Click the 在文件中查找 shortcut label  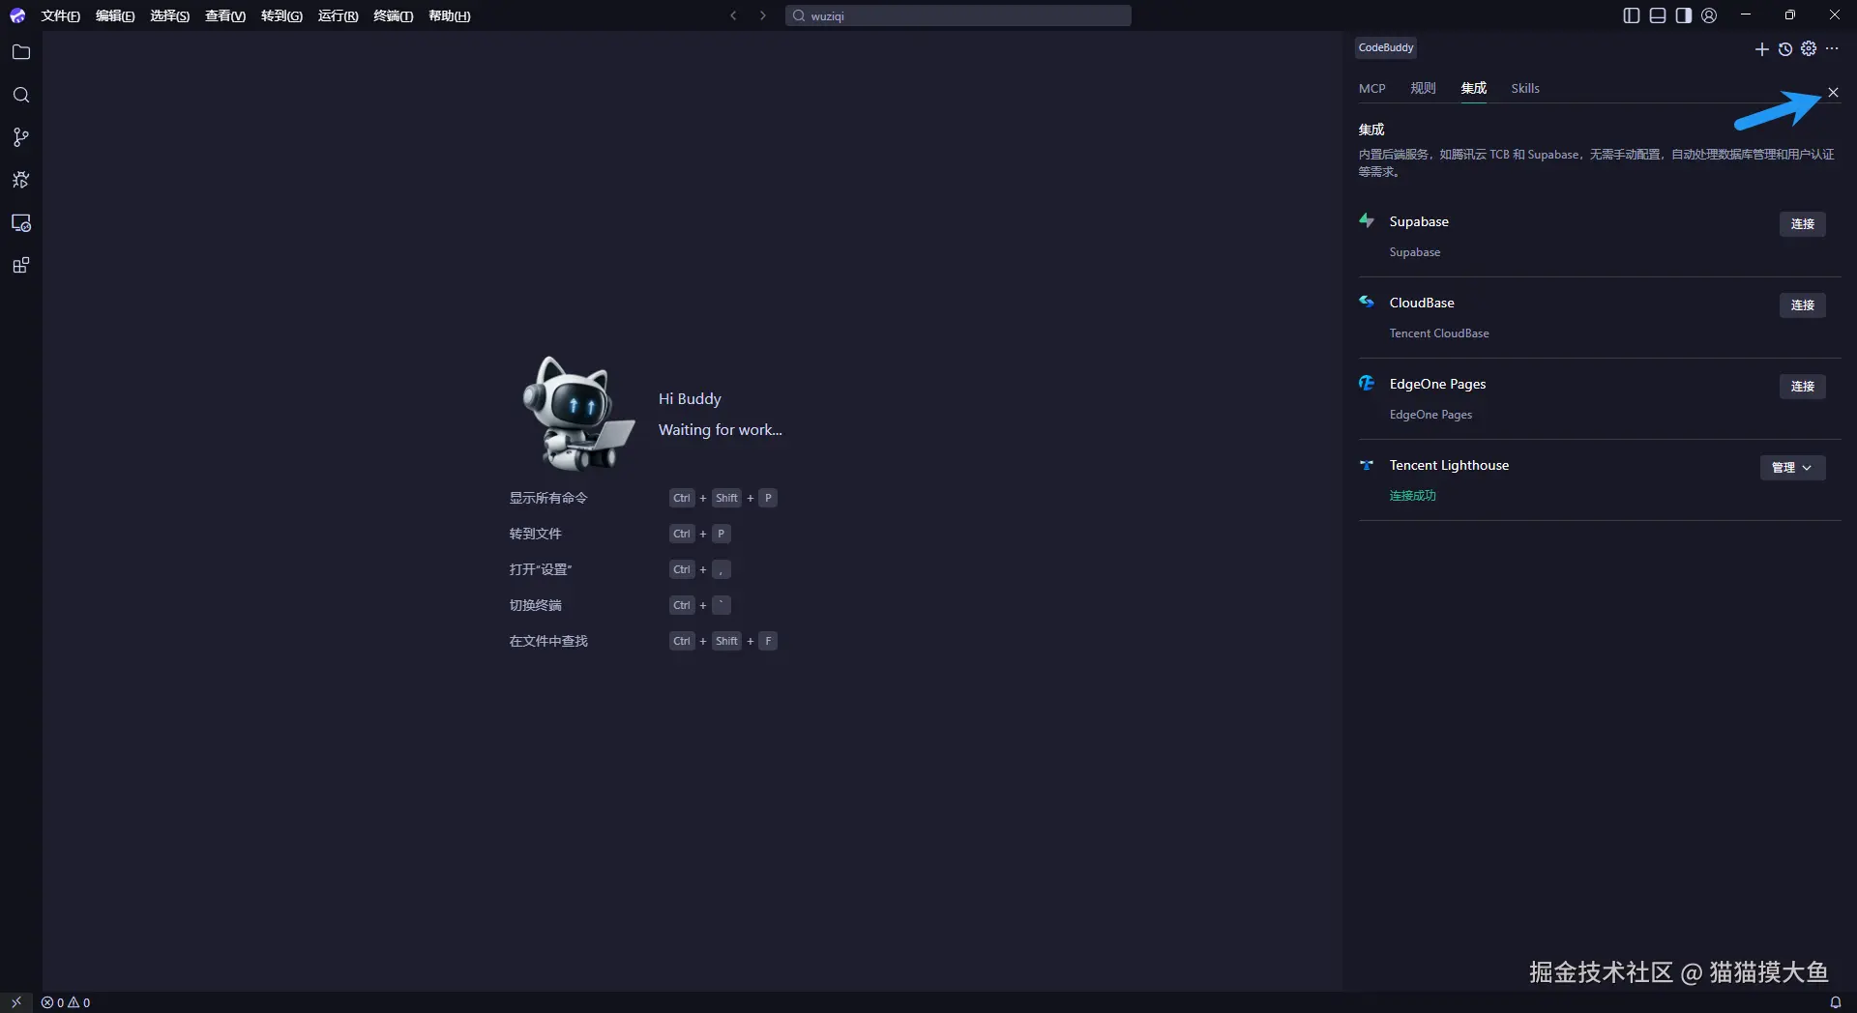pos(548,641)
